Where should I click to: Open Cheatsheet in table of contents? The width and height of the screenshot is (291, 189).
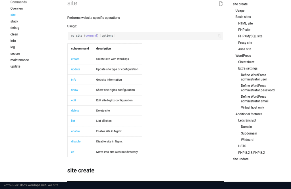(x=246, y=62)
